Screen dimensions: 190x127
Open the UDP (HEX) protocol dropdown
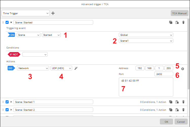(61, 68)
